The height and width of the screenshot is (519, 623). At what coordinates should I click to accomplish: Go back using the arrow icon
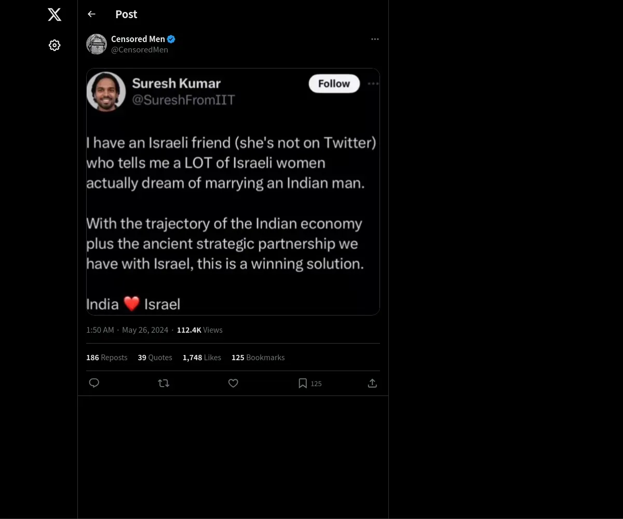pos(91,14)
